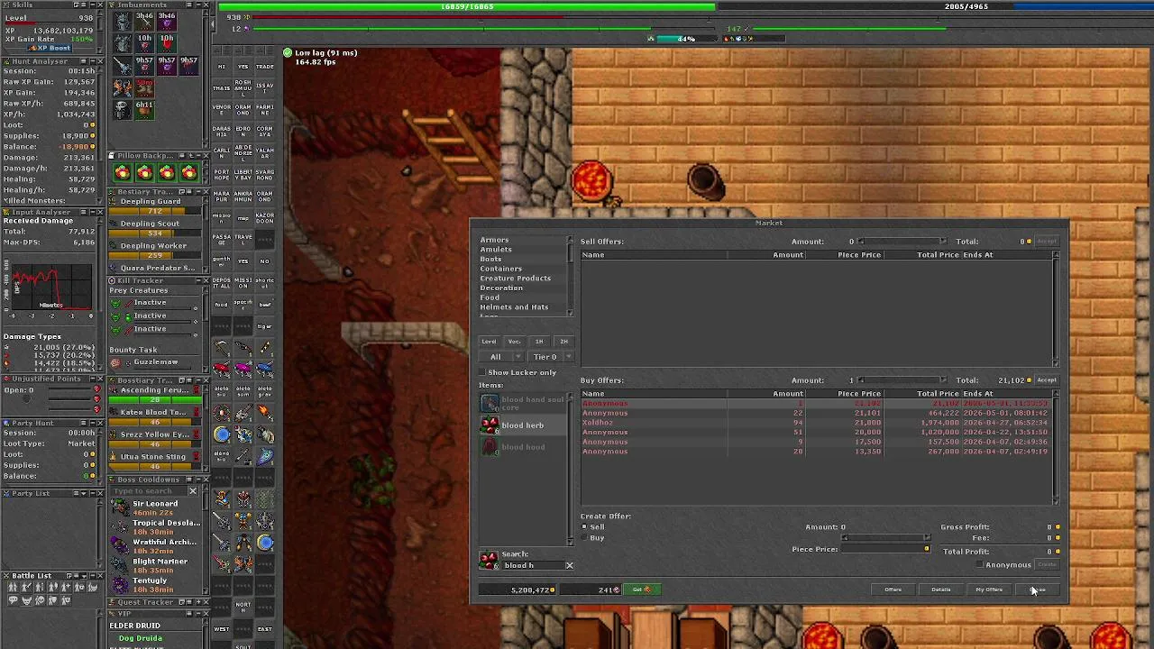Click the THAIS hotkey action button
The width and height of the screenshot is (1154, 649).
click(221, 87)
